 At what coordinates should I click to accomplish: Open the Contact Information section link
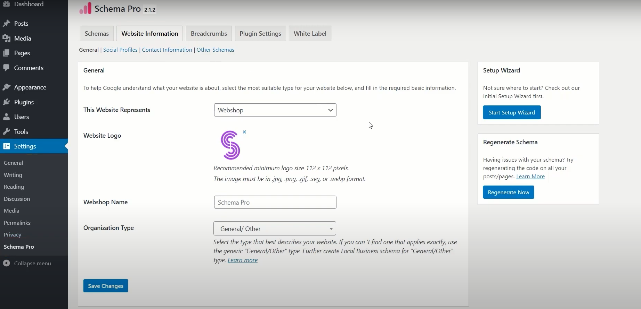[167, 50]
